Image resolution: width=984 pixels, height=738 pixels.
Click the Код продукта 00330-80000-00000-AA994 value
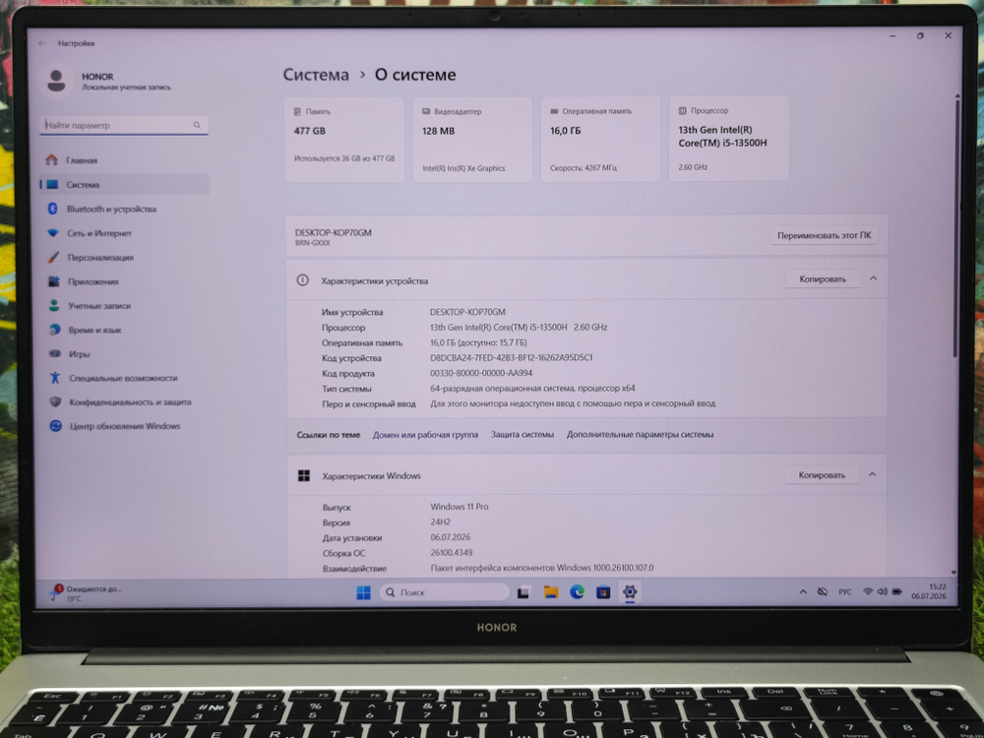(x=481, y=373)
